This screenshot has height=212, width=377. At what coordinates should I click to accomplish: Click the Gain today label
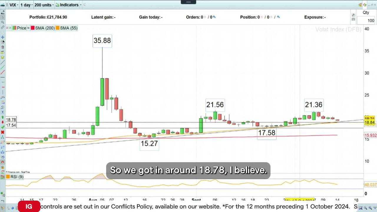click(x=151, y=17)
